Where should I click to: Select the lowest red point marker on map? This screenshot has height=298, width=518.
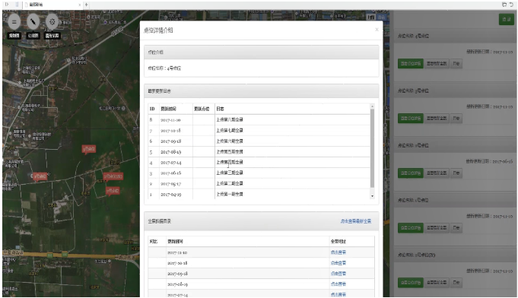pos(113,191)
